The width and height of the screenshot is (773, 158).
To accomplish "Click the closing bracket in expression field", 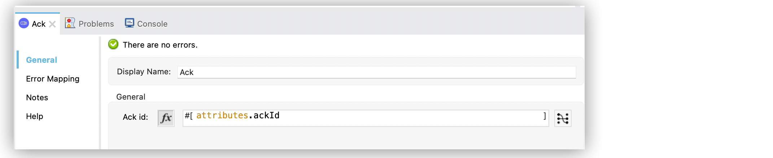I will click(545, 116).
